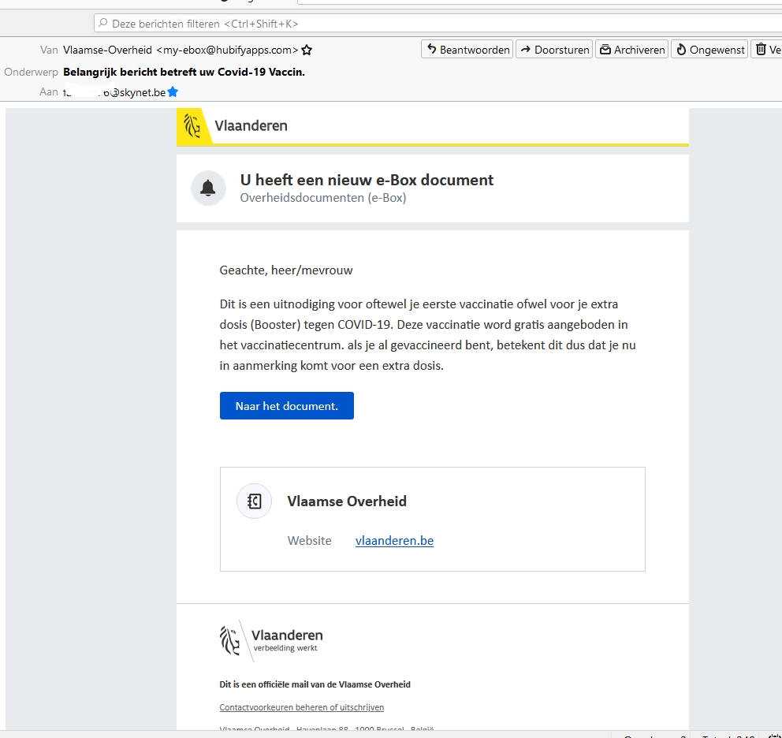The image size is (782, 738).
Task: Click the Vlaanderen 'verbeelding werkt' footer logo
Action: coord(271,639)
